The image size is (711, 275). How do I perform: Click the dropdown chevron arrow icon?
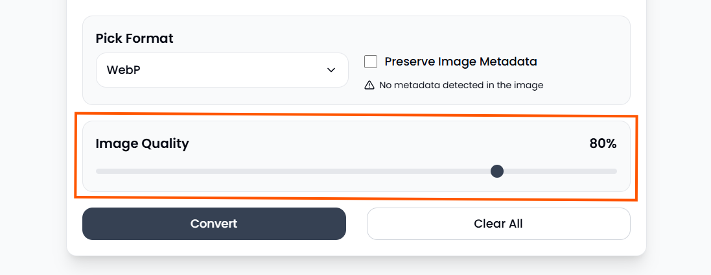(x=331, y=70)
